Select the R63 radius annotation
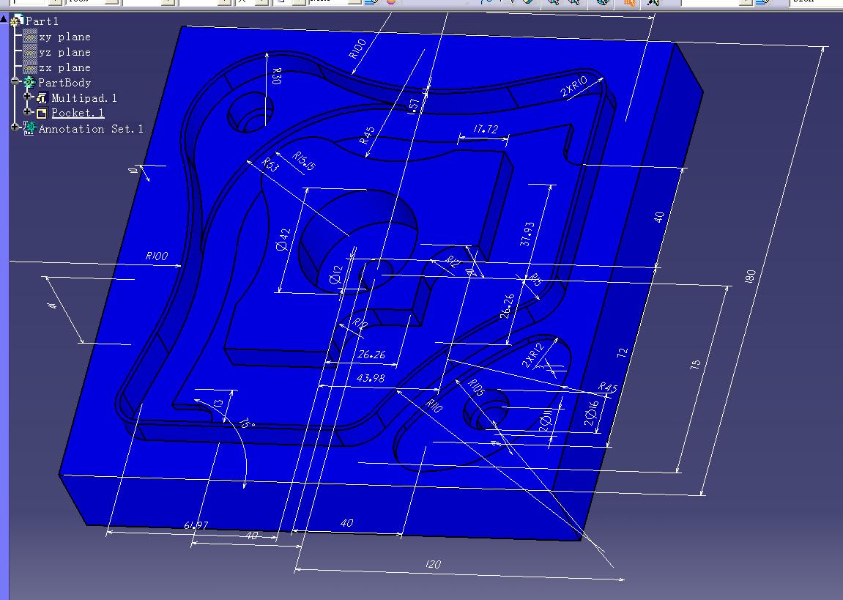This screenshot has height=600, width=843. (270, 165)
